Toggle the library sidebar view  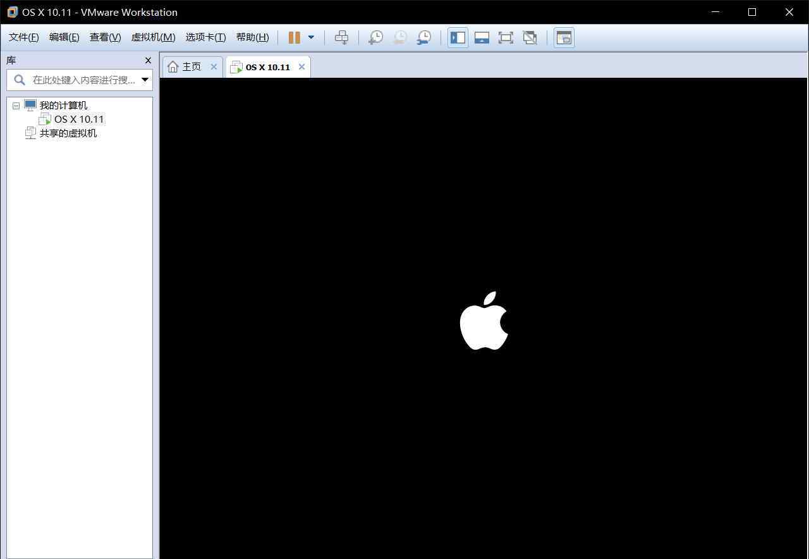tap(458, 37)
